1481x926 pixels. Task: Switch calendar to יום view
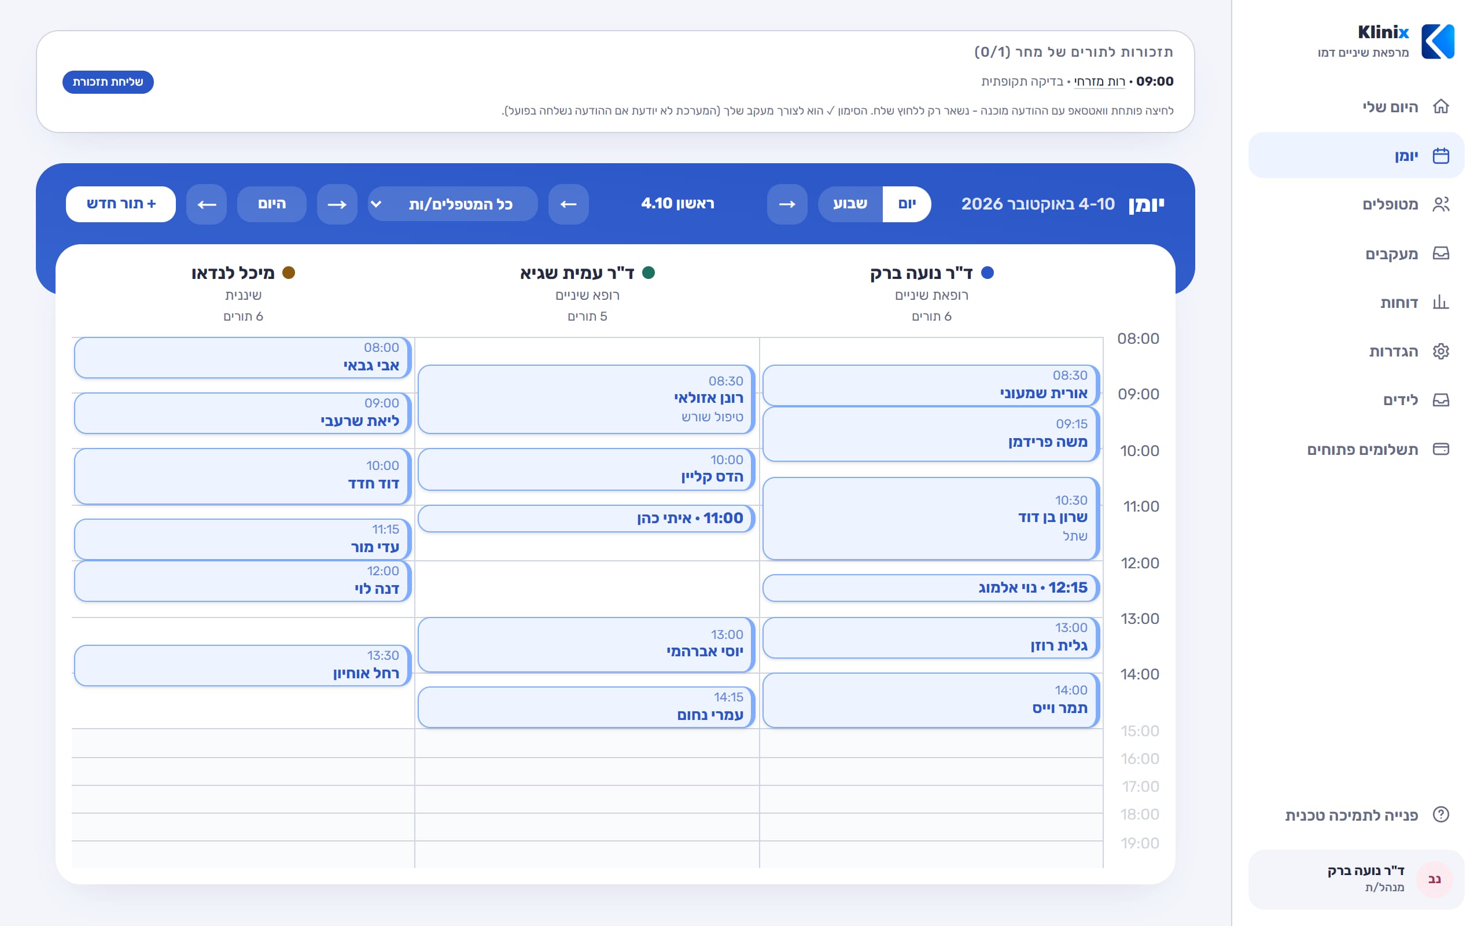(x=907, y=204)
